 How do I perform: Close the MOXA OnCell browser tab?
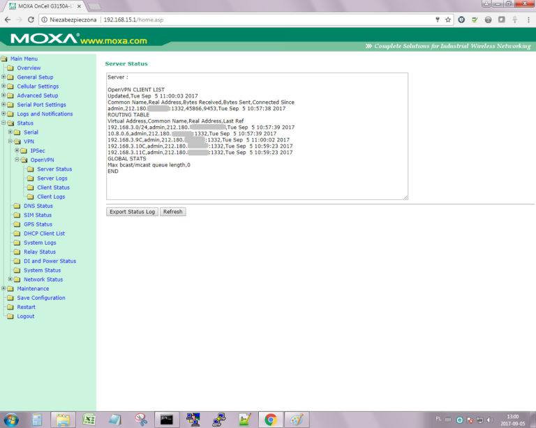[x=79, y=6]
